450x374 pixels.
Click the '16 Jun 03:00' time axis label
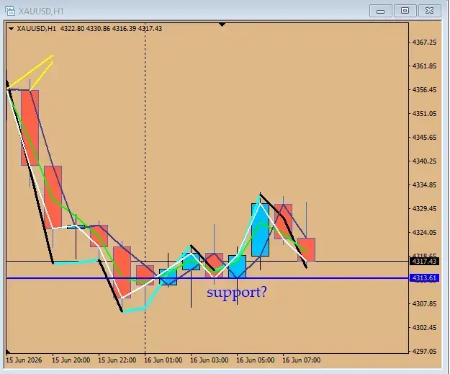(x=210, y=360)
